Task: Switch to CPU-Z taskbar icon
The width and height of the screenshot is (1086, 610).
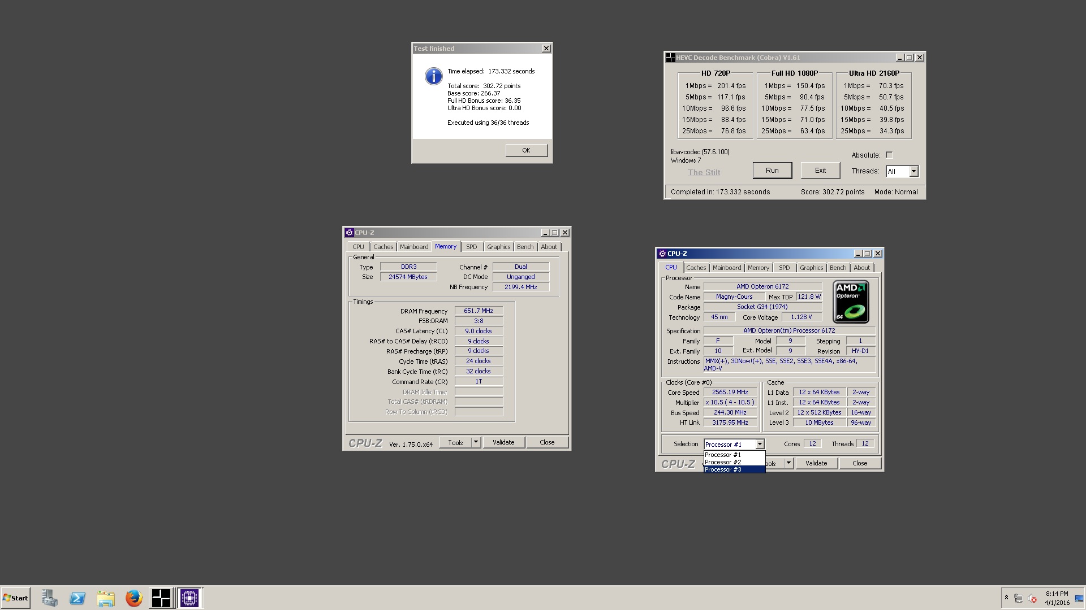Action: pyautogui.click(x=189, y=598)
